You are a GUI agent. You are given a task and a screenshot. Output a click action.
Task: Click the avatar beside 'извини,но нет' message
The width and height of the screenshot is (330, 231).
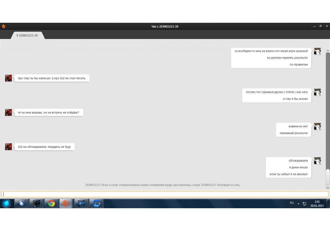(317, 126)
